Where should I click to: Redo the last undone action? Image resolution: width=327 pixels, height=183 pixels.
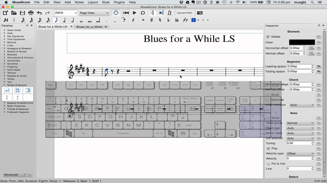(x=48, y=13)
